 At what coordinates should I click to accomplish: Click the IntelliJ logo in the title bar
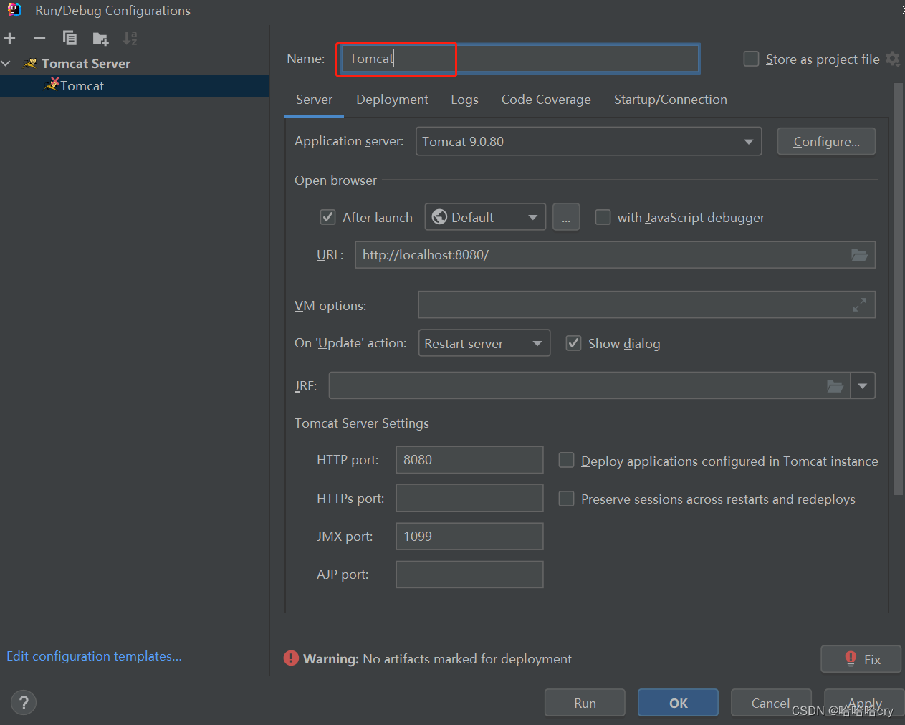(14, 9)
